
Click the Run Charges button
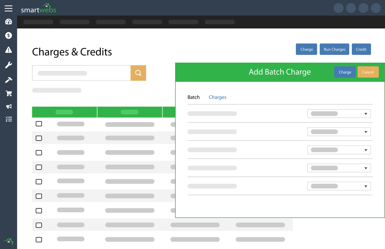[334, 49]
